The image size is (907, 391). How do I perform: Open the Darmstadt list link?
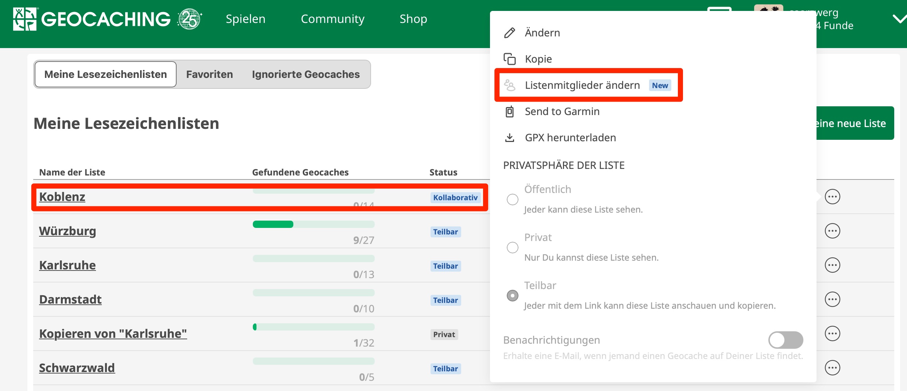coord(70,299)
